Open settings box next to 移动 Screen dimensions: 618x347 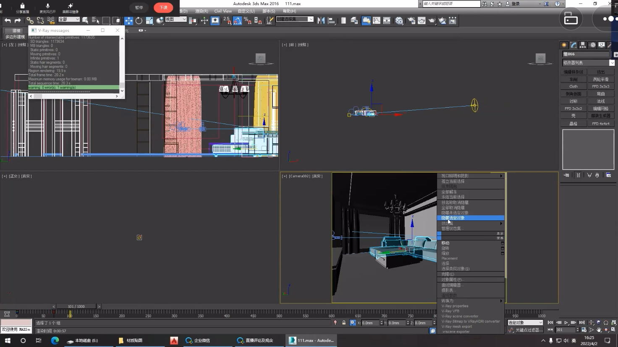click(x=502, y=243)
